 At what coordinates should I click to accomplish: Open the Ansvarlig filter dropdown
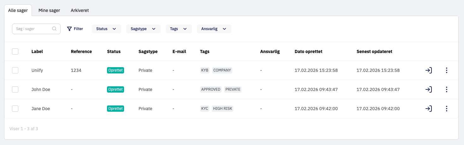[214, 29]
